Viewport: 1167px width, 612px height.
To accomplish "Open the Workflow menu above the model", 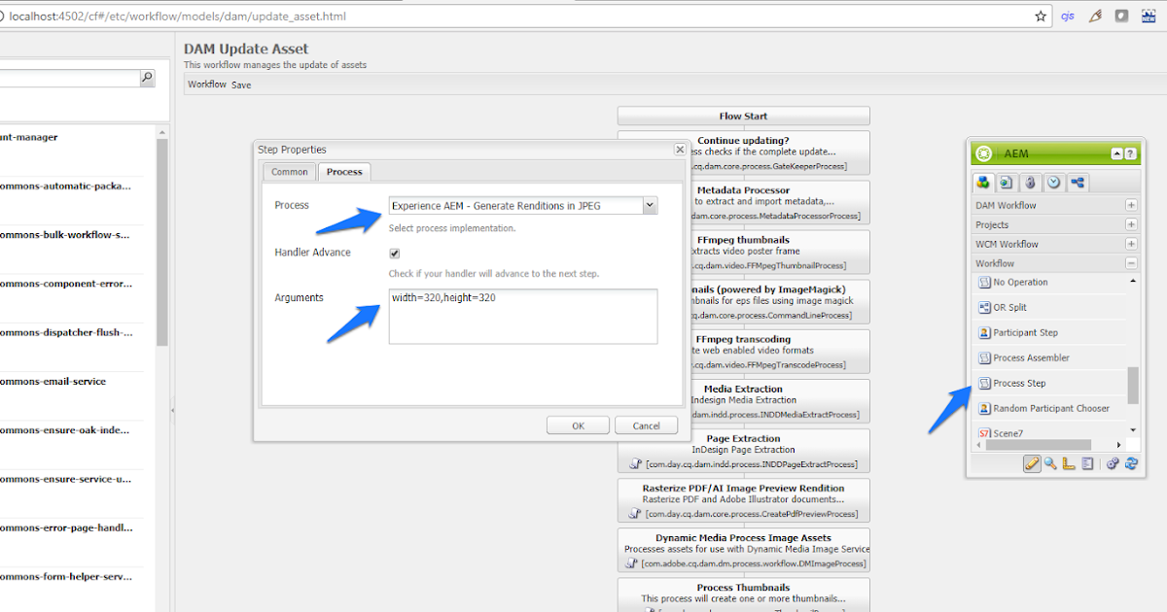I will coord(206,84).
